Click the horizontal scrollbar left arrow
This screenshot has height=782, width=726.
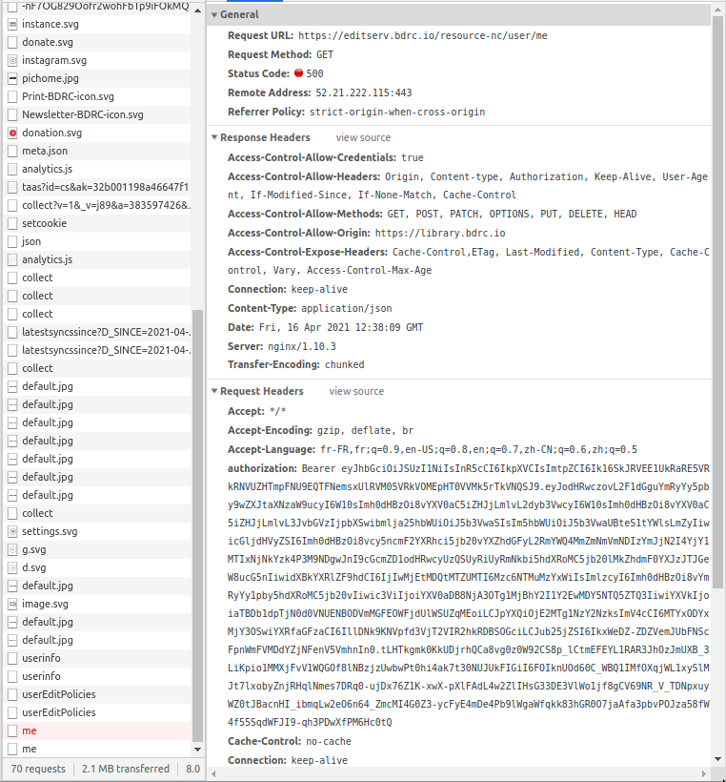[x=213, y=773]
